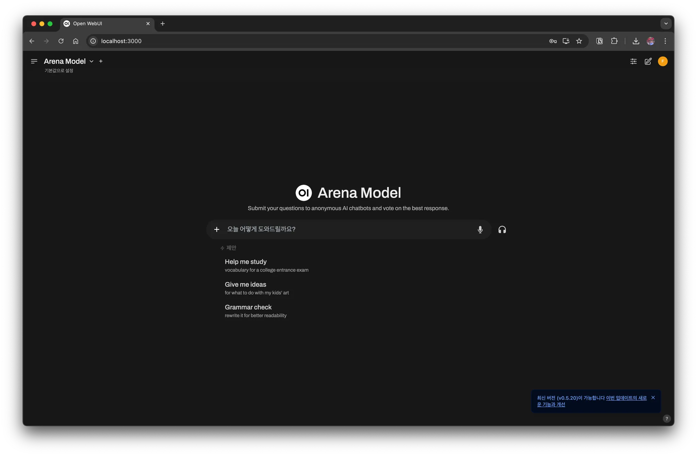This screenshot has width=697, height=456.
Task: Open the help question mark button
Action: tap(667, 419)
